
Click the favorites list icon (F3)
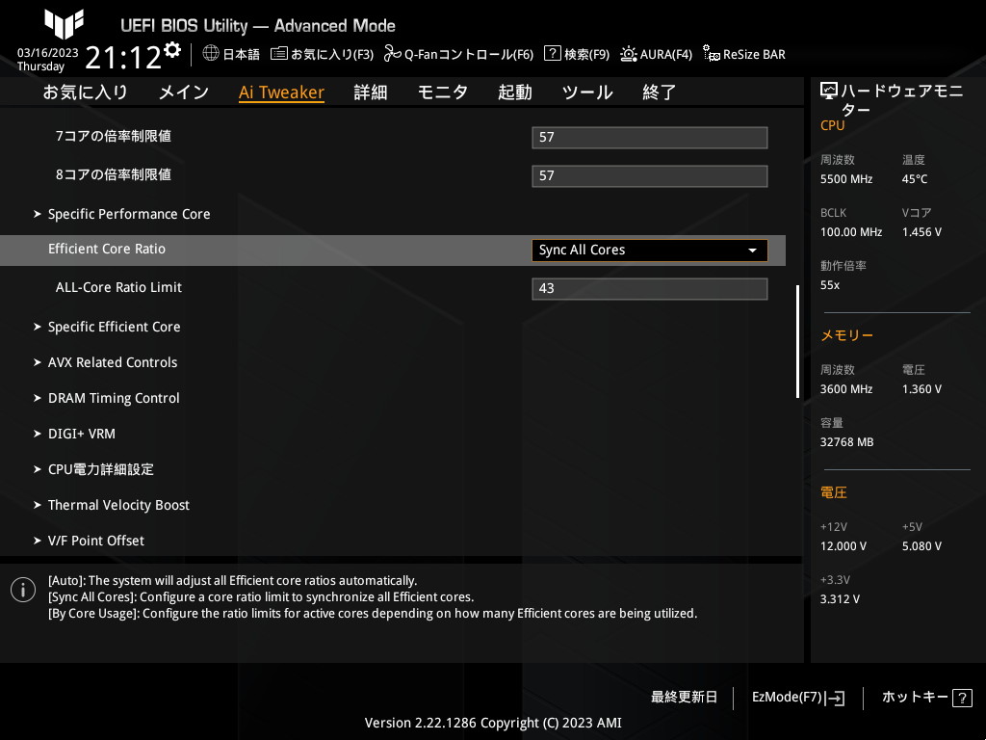tap(279, 54)
